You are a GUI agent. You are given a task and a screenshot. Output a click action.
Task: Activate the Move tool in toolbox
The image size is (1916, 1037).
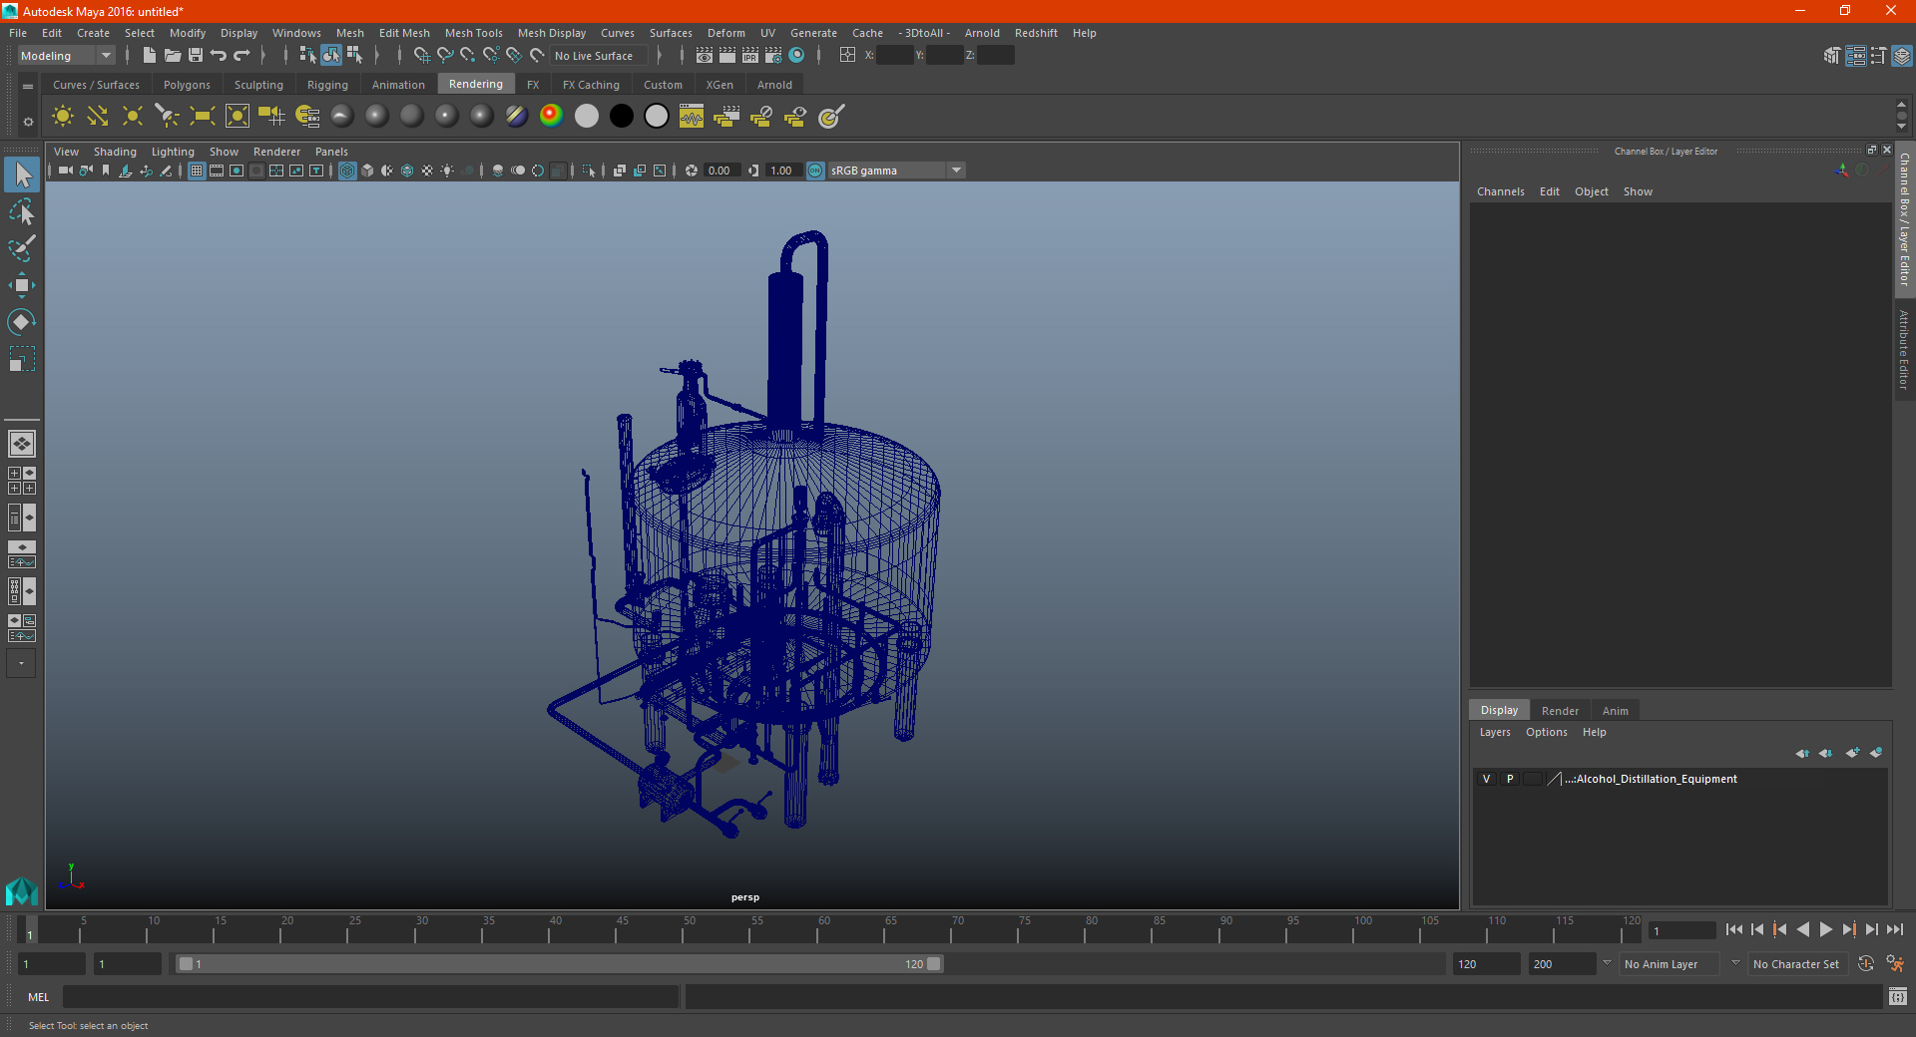tap(22, 285)
